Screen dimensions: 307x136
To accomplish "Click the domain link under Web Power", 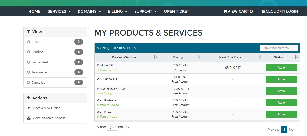I will 107,117.
